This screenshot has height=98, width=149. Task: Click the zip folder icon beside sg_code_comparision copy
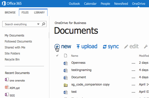pos(66,85)
